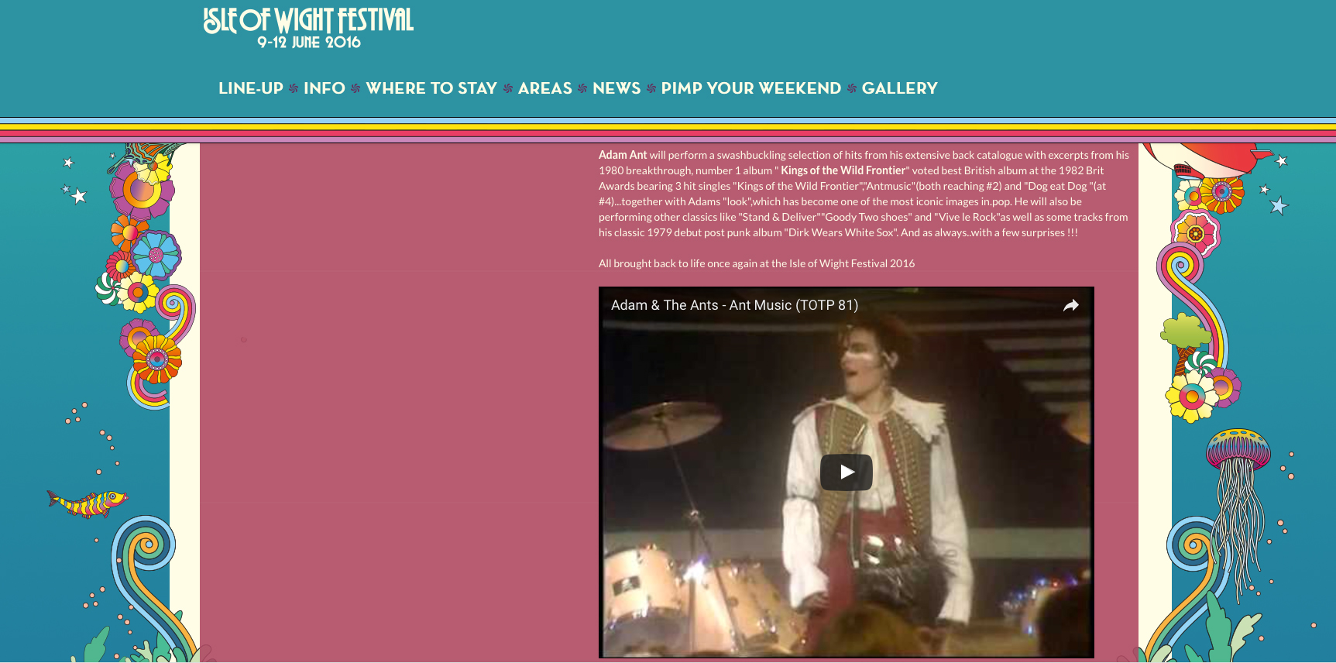Select NEWS in the navigation bar

pos(616,88)
